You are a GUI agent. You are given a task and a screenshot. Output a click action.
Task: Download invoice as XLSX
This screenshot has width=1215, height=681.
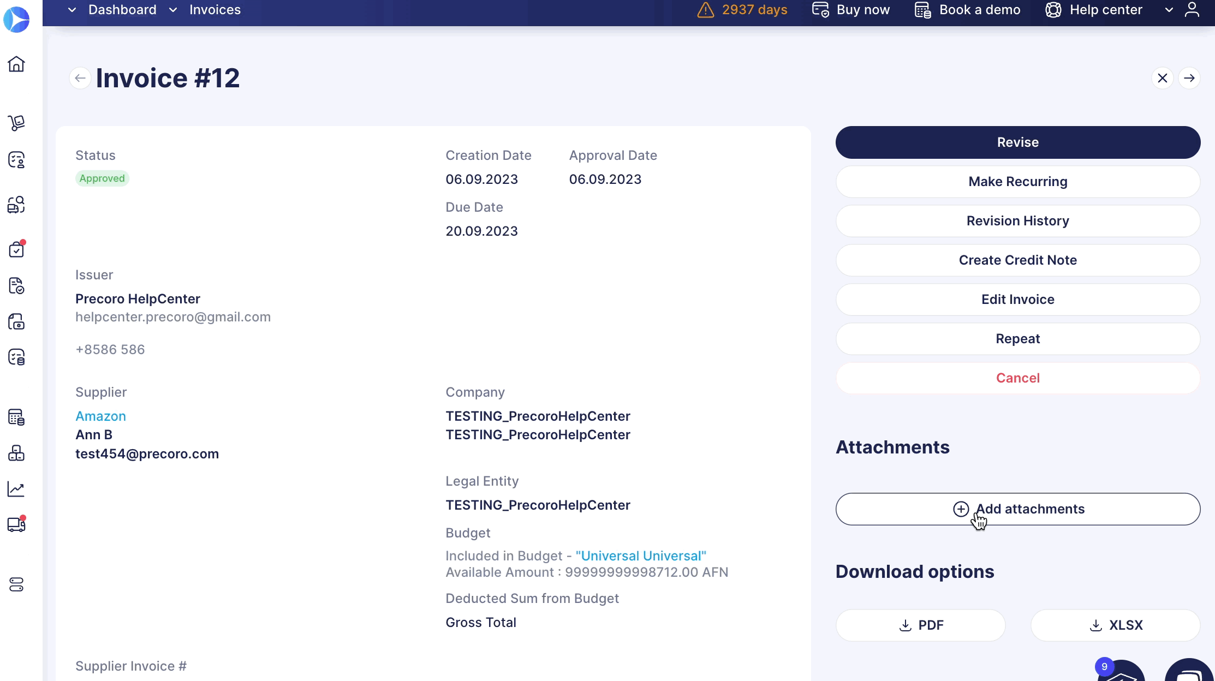click(x=1116, y=625)
